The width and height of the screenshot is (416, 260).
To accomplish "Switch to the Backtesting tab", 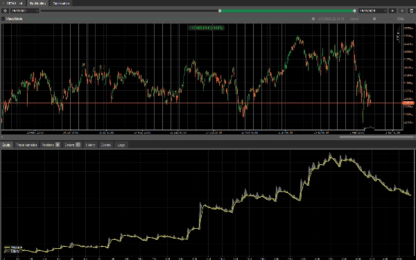I will (37, 3).
